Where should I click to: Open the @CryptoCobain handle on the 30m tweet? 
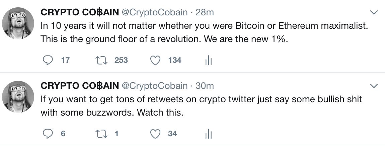coord(154,86)
